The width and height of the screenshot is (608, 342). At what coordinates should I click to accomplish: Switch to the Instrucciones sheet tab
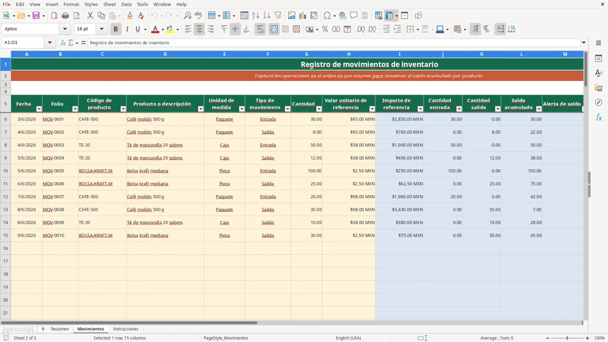[x=126, y=329]
